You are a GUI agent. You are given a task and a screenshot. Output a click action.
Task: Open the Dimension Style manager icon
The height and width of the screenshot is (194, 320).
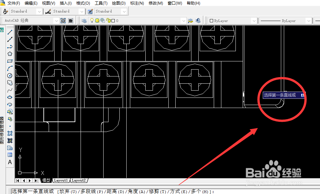click(x=48, y=11)
